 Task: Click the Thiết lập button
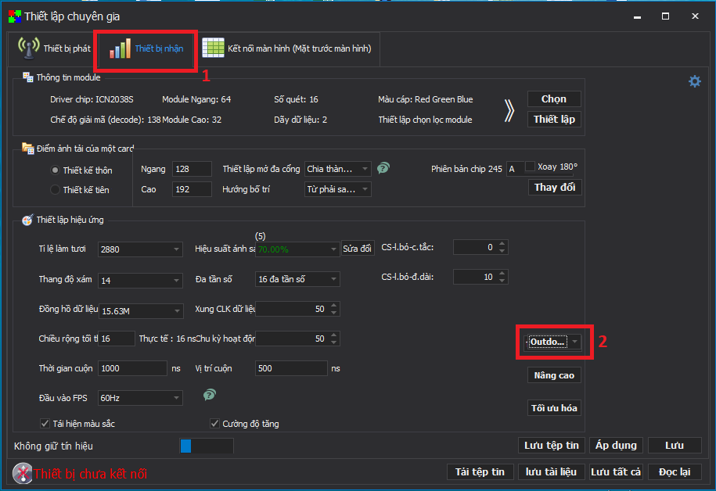554,119
